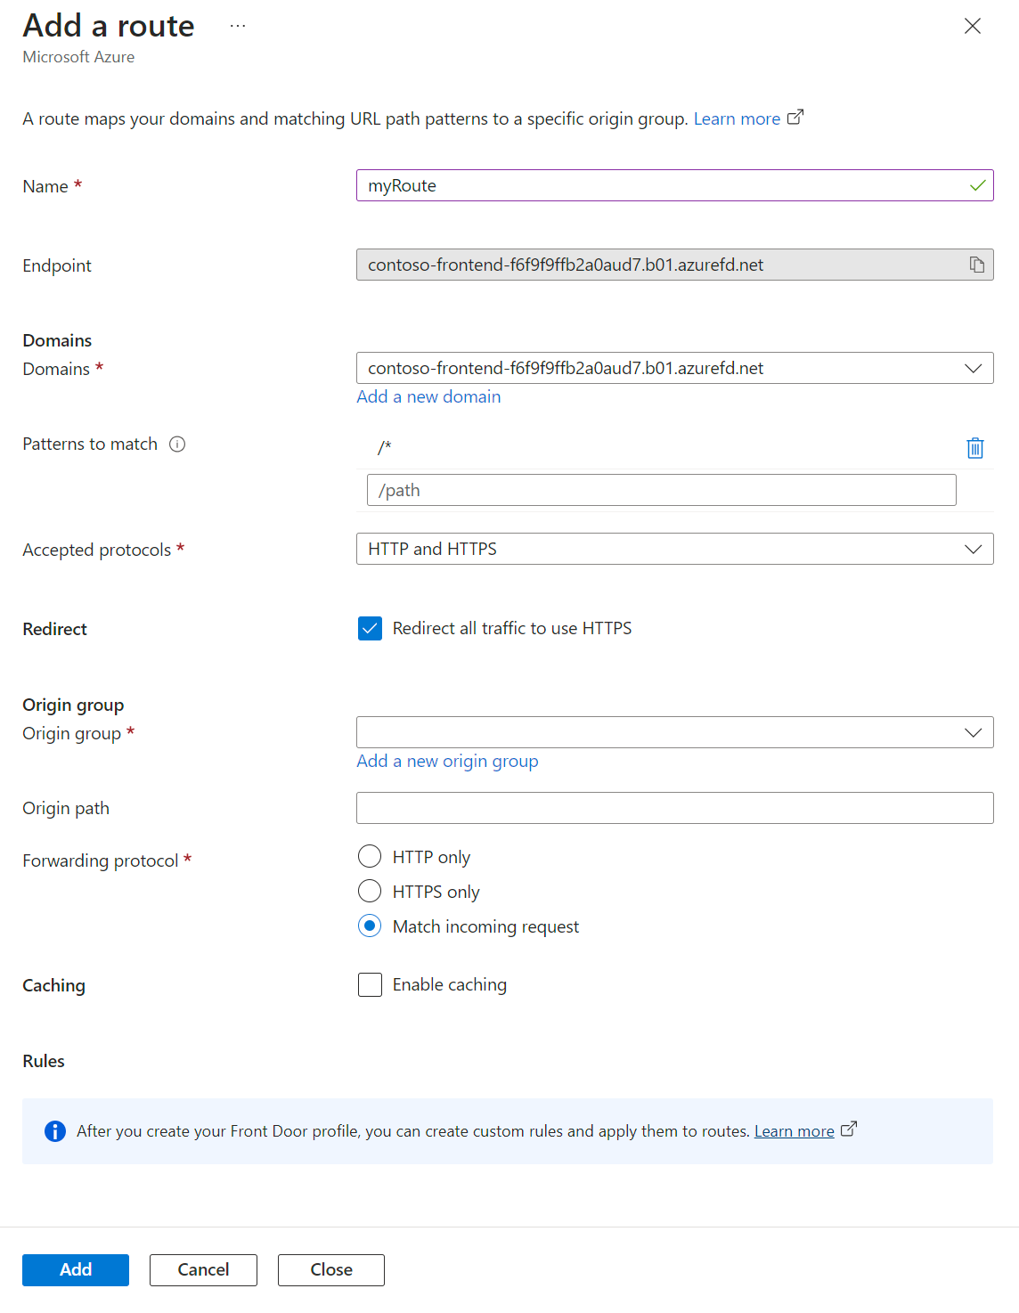Image resolution: width=1019 pixels, height=1313 pixels.
Task: Click Add a new domain
Action: (x=428, y=396)
